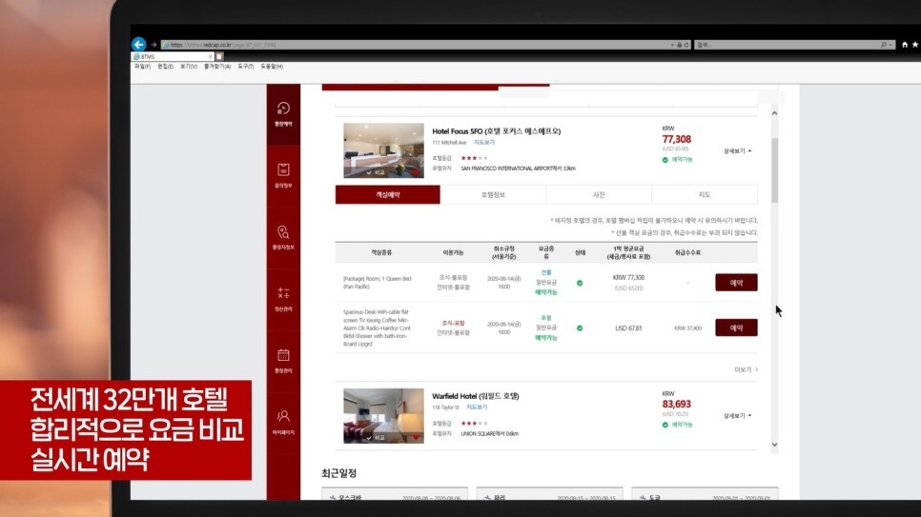Open the 파일(F) menu
The image size is (921, 517).
(142, 67)
